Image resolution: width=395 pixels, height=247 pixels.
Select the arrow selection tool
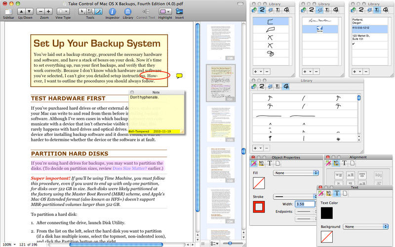tap(82, 11)
